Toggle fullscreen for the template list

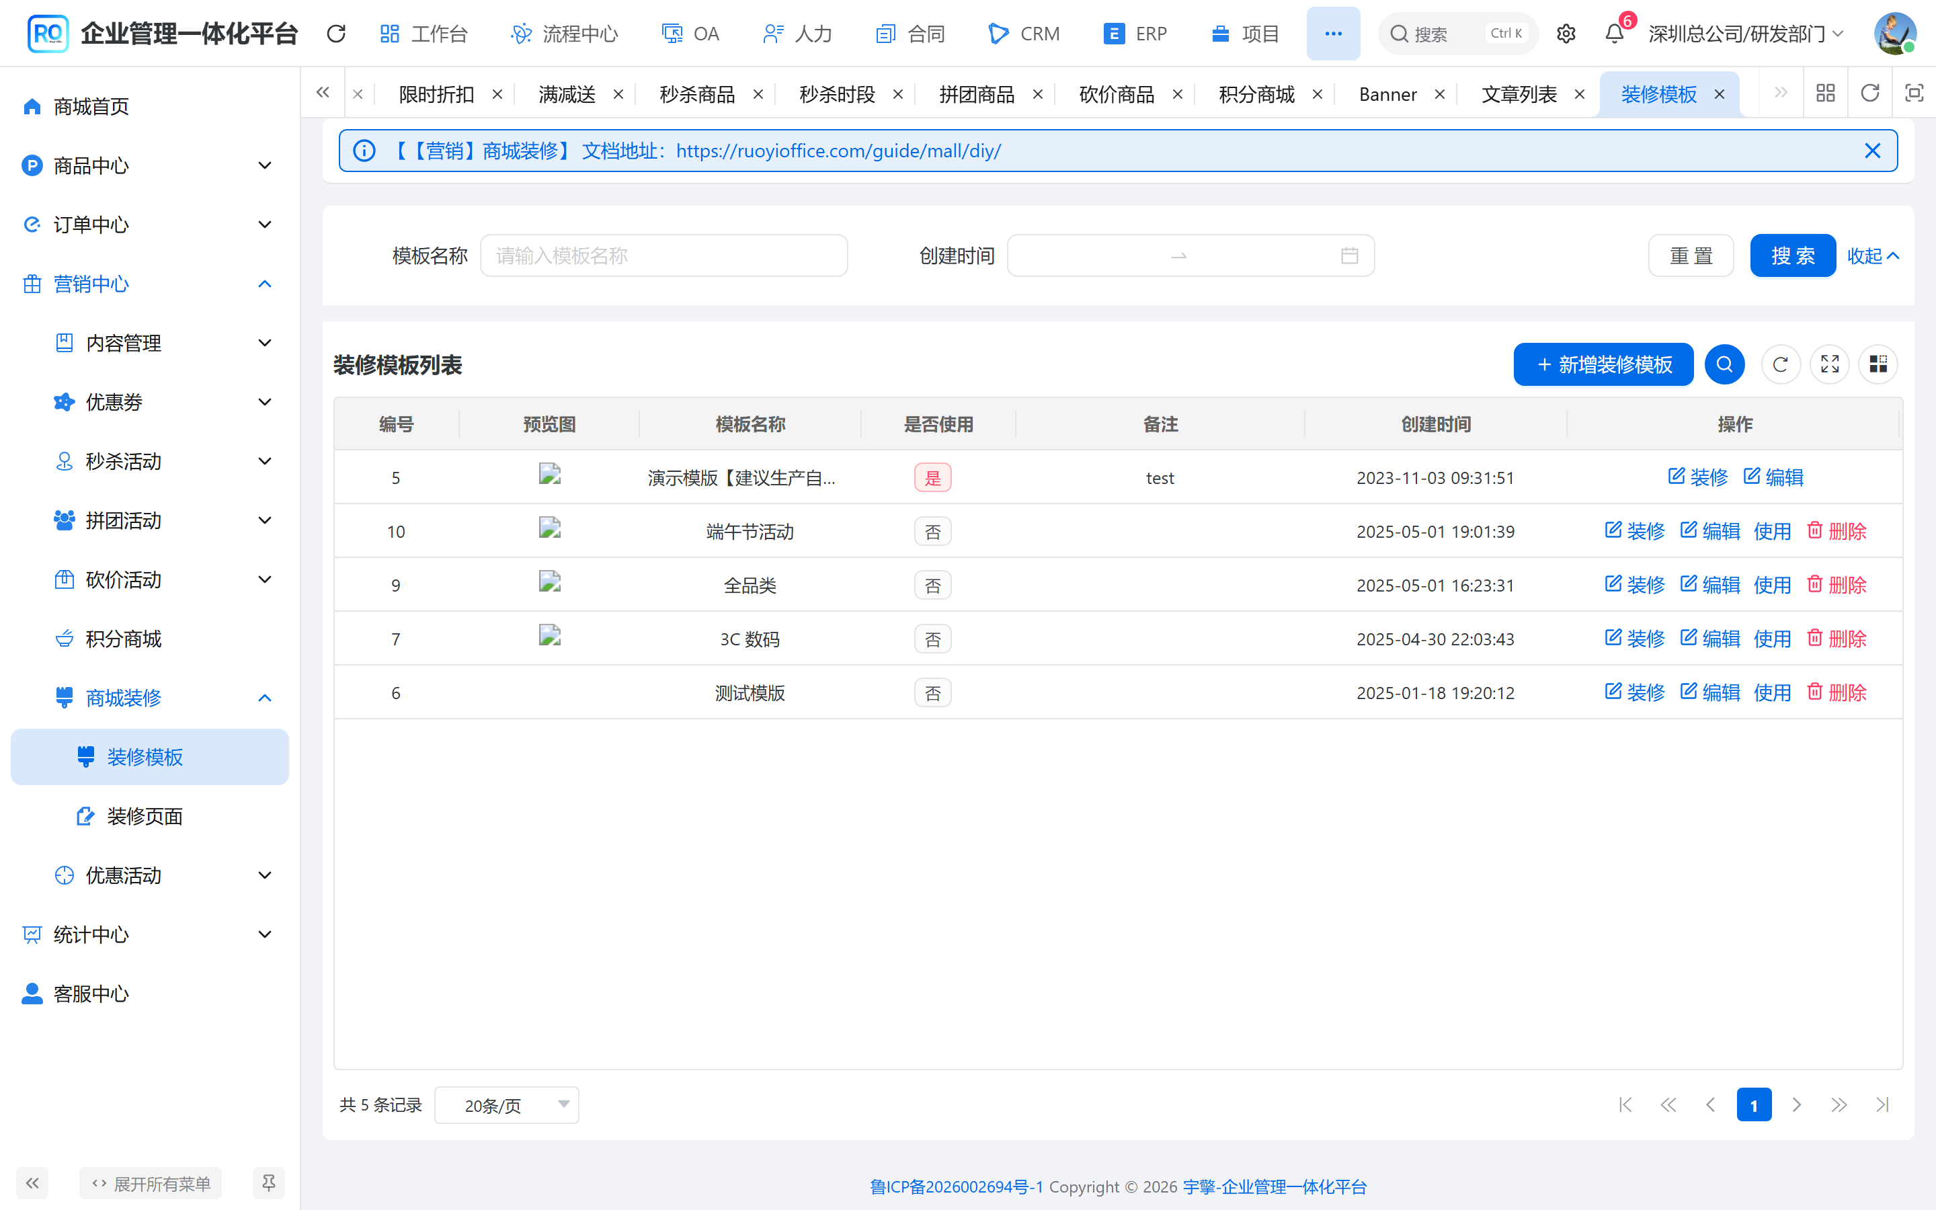[x=1830, y=365]
